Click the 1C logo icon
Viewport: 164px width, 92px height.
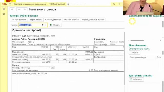5,4
